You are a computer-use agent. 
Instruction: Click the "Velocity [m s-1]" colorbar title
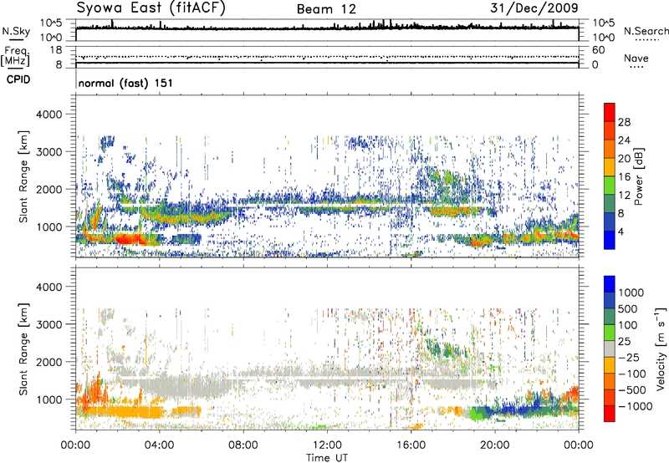point(661,349)
